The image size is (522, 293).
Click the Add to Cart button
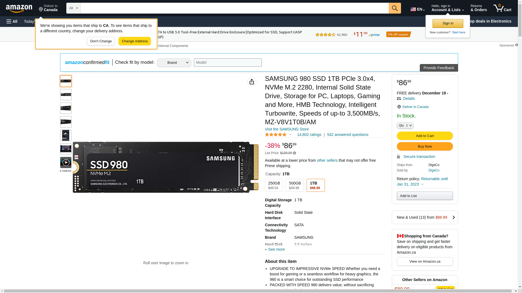425,136
